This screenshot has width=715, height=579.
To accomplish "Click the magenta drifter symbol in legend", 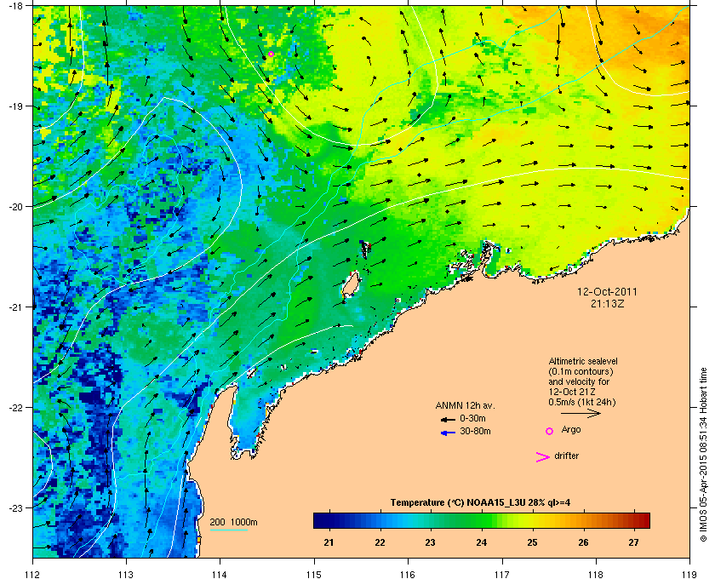I will [543, 457].
